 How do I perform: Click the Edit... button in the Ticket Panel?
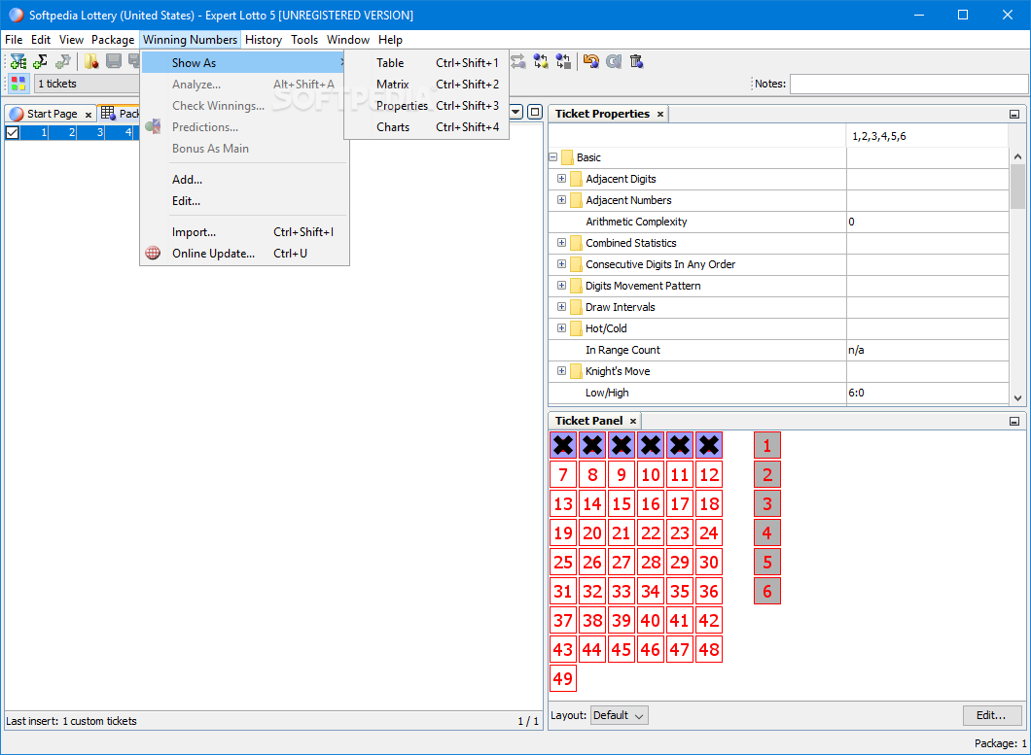pyautogui.click(x=991, y=715)
